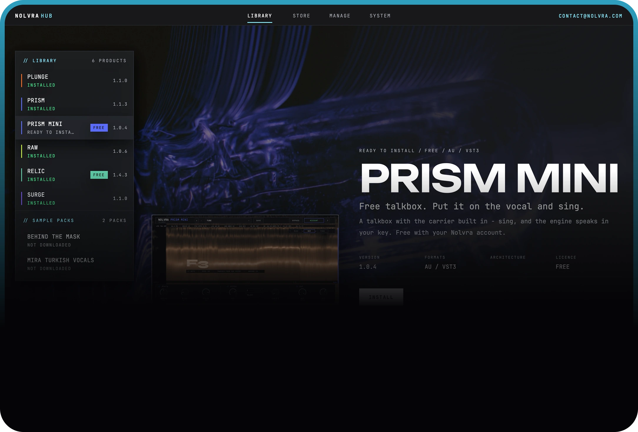Select RAW in the library list
Viewport: 638px width, 432px height.
tap(74, 151)
